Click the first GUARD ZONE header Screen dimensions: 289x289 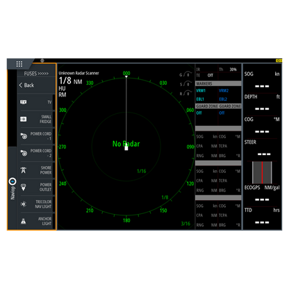207,106
